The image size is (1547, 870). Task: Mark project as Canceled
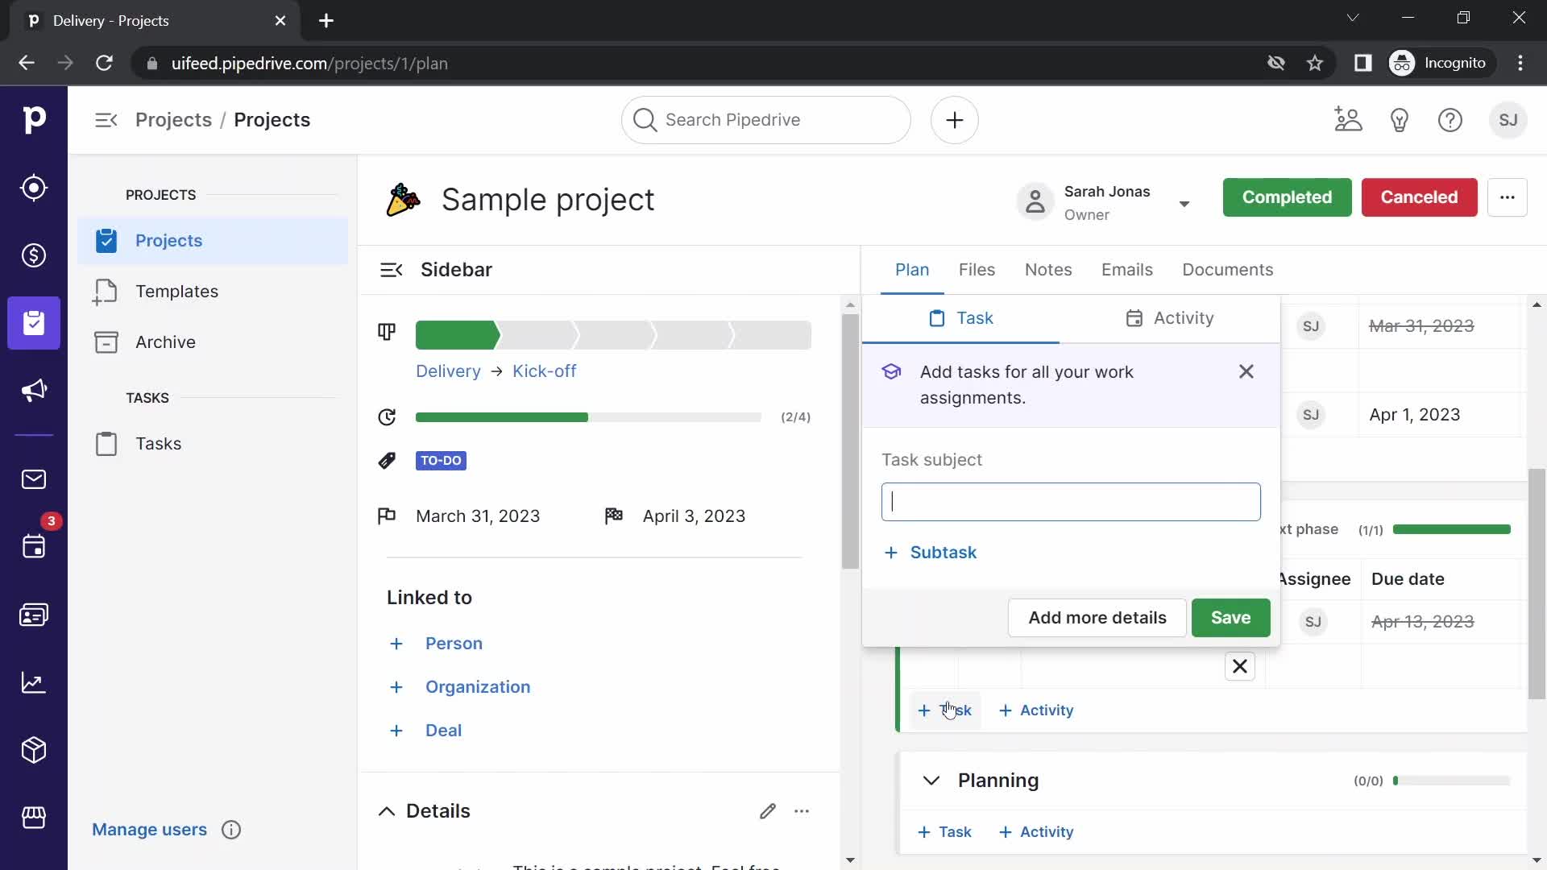click(x=1419, y=197)
